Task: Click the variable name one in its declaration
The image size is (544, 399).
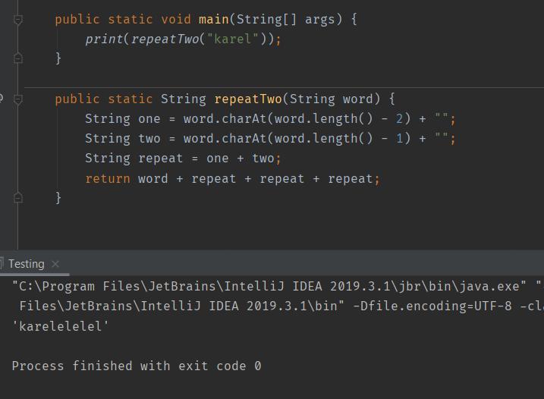Action: (x=149, y=118)
